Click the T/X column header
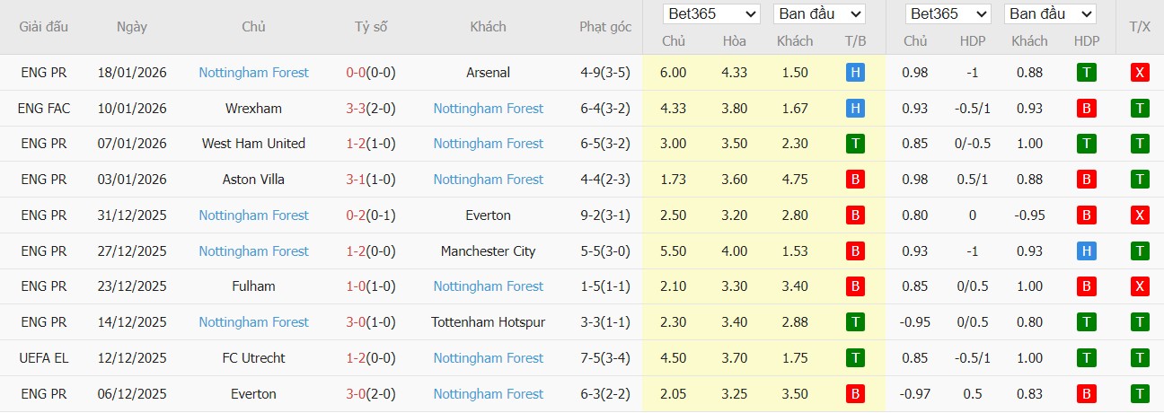 [x=1140, y=27]
